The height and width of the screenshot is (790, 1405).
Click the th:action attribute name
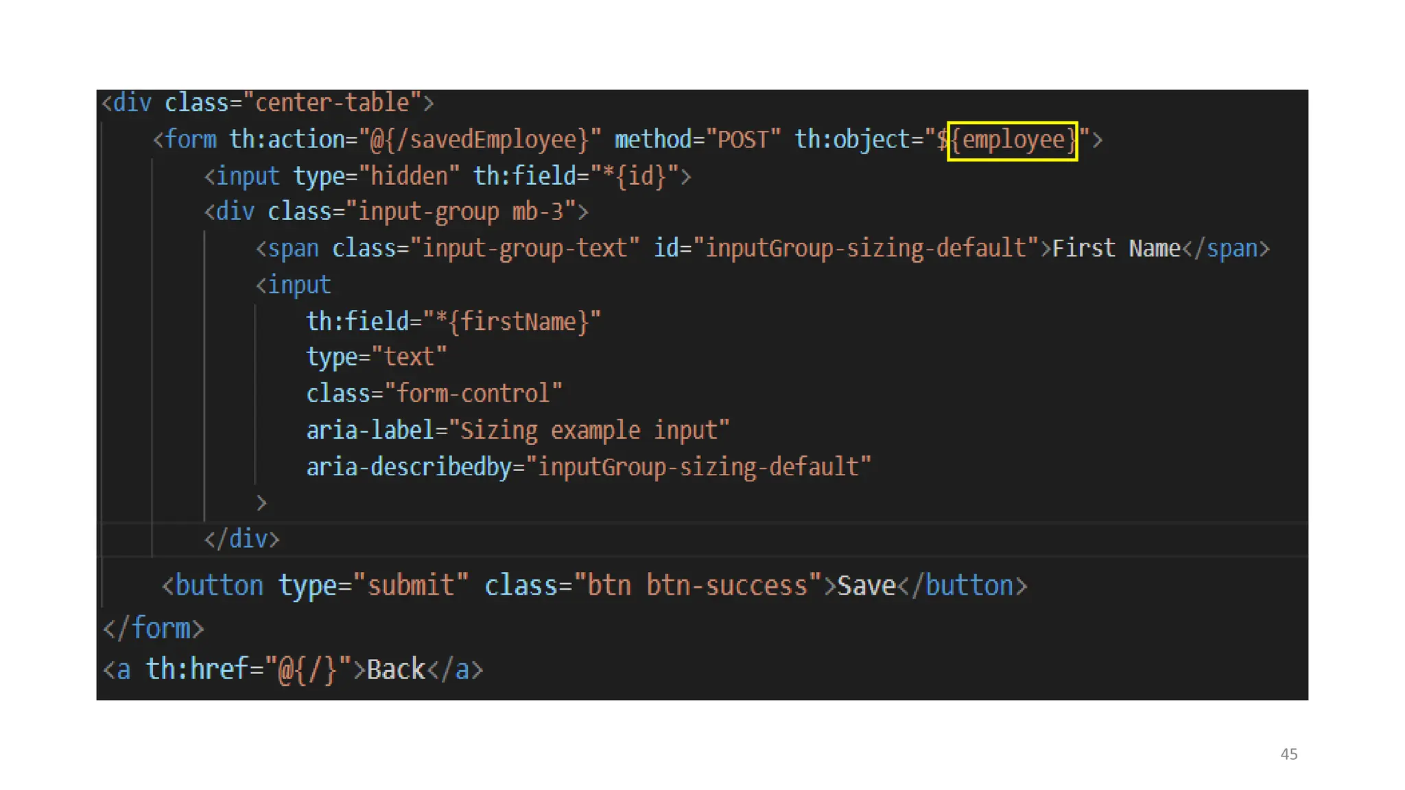coord(287,140)
